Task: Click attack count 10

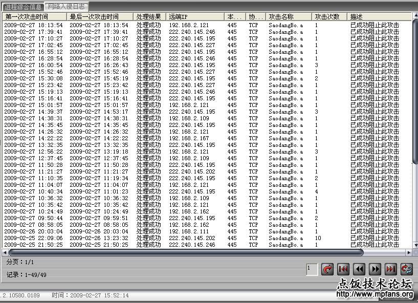Action: [x=318, y=238]
